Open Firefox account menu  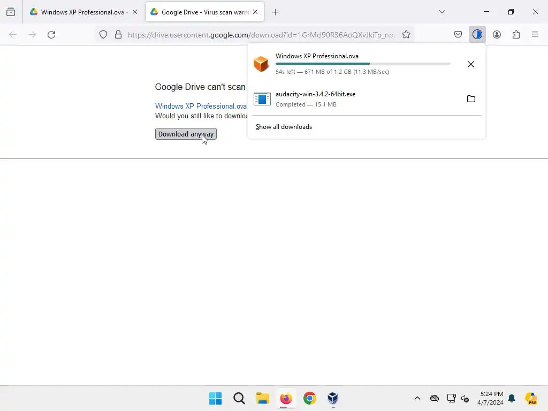click(x=497, y=34)
